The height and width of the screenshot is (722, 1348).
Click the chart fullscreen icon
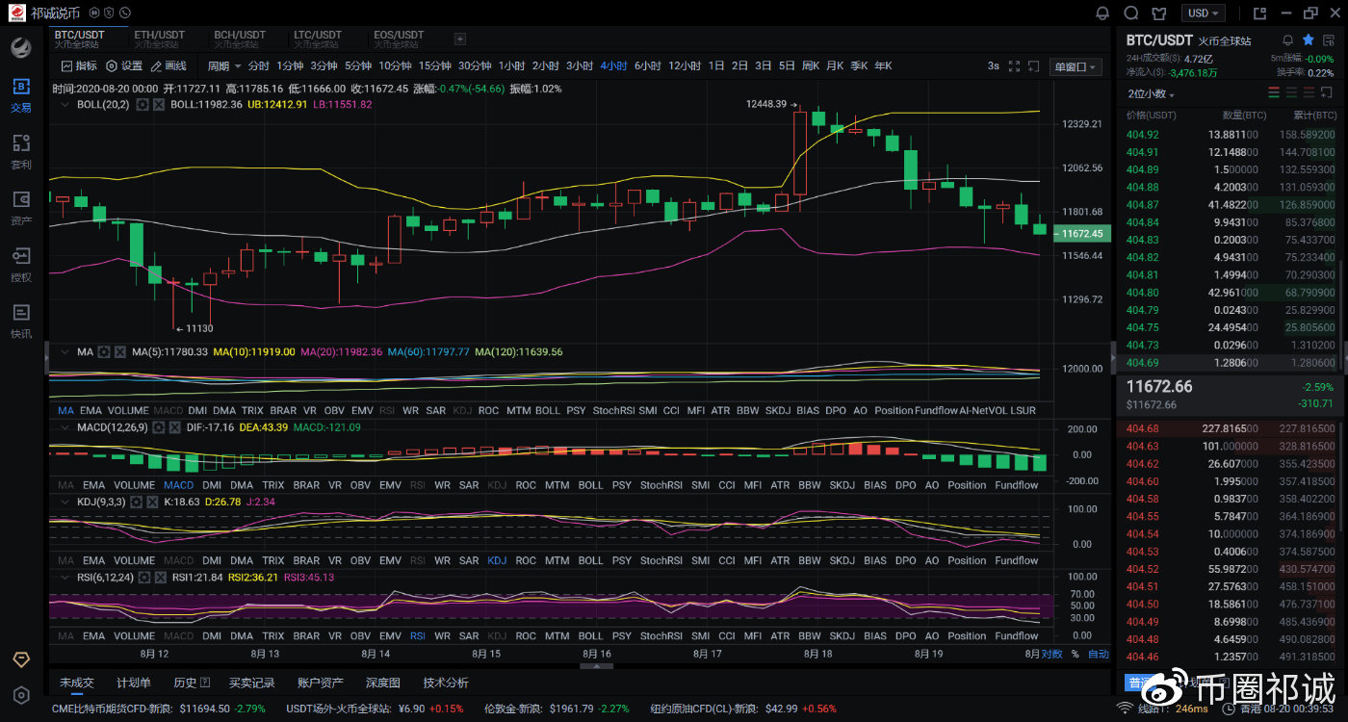pyautogui.click(x=1014, y=66)
